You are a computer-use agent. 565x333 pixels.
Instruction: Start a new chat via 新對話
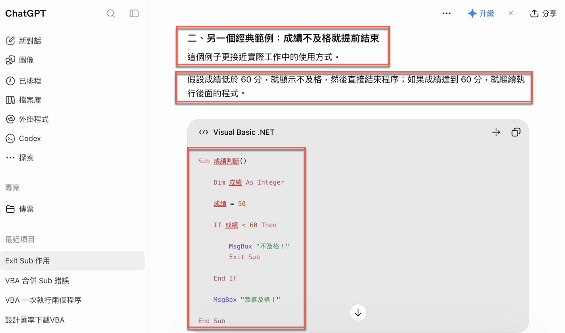[x=23, y=41]
